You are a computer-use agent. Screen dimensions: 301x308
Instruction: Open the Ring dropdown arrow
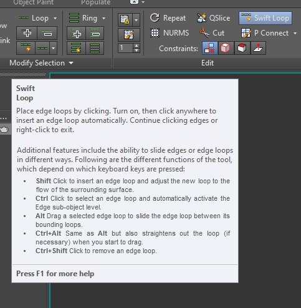103,18
